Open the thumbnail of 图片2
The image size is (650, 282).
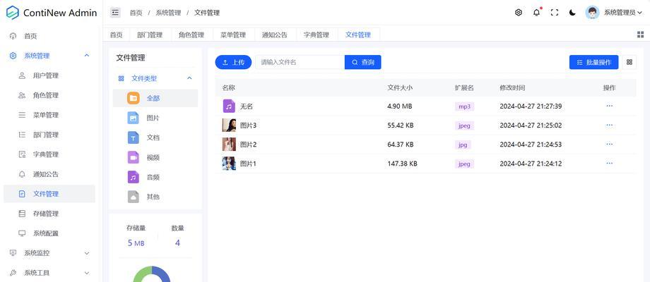(229, 145)
